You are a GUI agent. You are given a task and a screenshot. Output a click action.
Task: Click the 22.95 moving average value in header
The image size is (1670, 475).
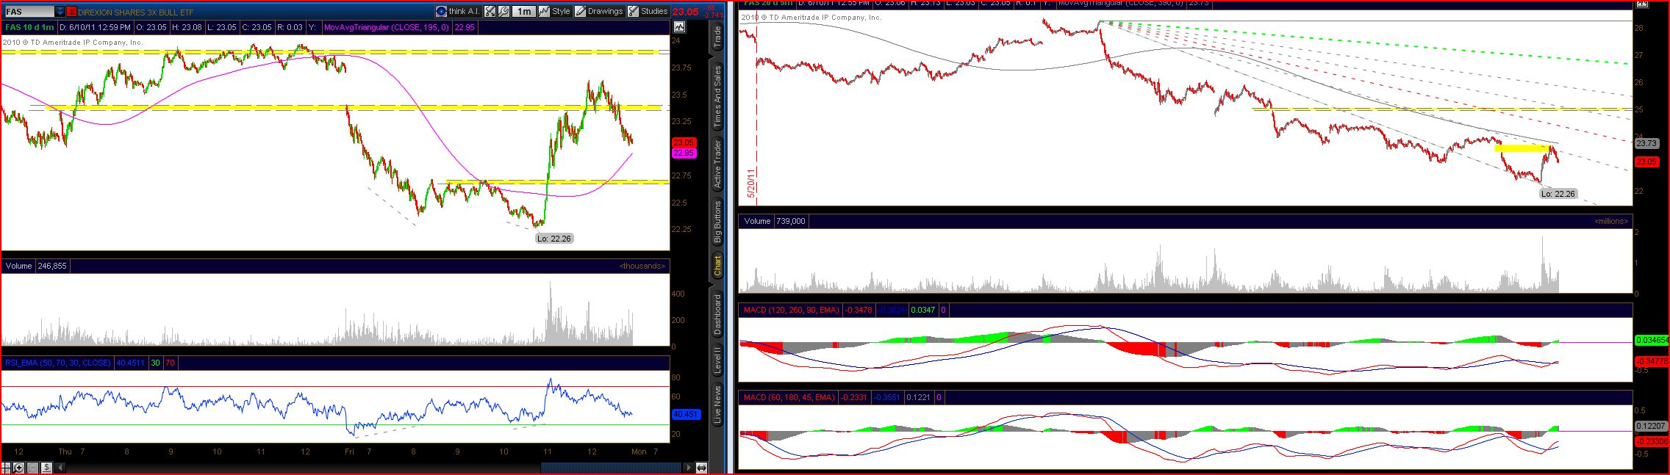465,27
